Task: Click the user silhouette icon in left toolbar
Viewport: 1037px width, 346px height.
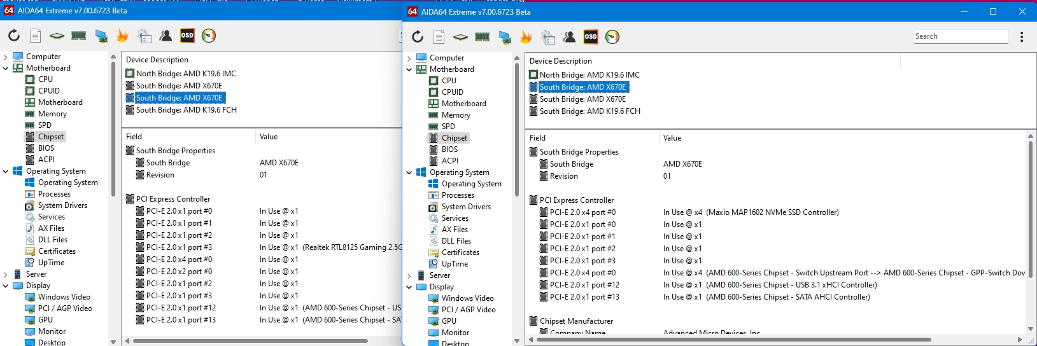Action: (x=166, y=36)
